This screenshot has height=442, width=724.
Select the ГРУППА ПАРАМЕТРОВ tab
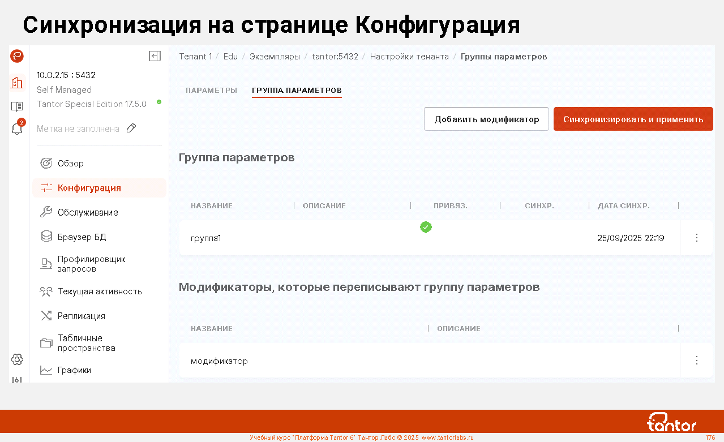(x=297, y=91)
